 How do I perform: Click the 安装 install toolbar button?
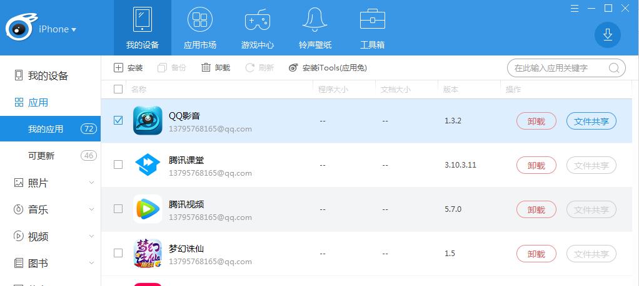coord(128,68)
